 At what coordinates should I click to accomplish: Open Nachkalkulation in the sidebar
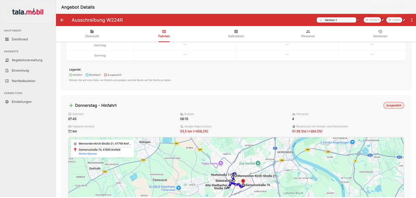[24, 81]
